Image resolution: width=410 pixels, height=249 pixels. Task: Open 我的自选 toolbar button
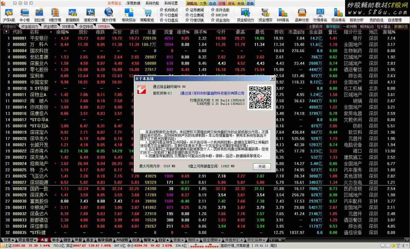pyautogui.click(x=376, y=20)
